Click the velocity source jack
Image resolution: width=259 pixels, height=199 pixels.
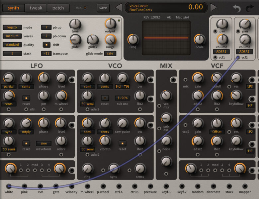click(72, 186)
